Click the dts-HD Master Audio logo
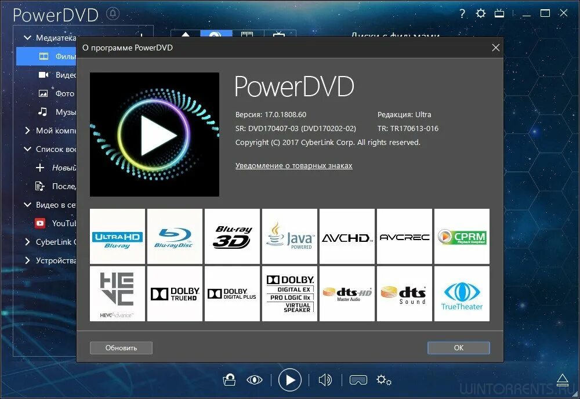This screenshot has height=399, width=580. [x=347, y=293]
